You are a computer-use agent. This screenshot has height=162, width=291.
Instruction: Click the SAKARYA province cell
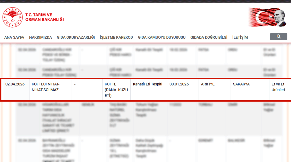[x=241, y=84]
